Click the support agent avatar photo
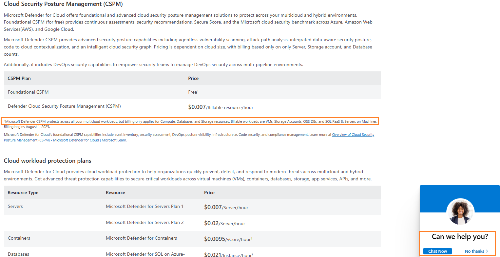This screenshot has height=257, width=500. [x=460, y=211]
